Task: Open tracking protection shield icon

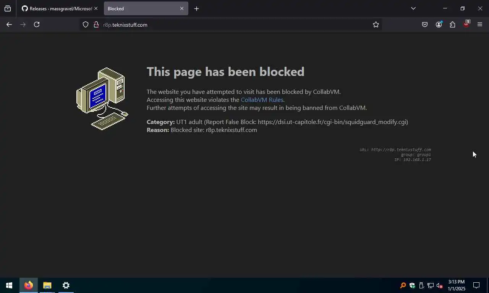Action: tap(86, 24)
